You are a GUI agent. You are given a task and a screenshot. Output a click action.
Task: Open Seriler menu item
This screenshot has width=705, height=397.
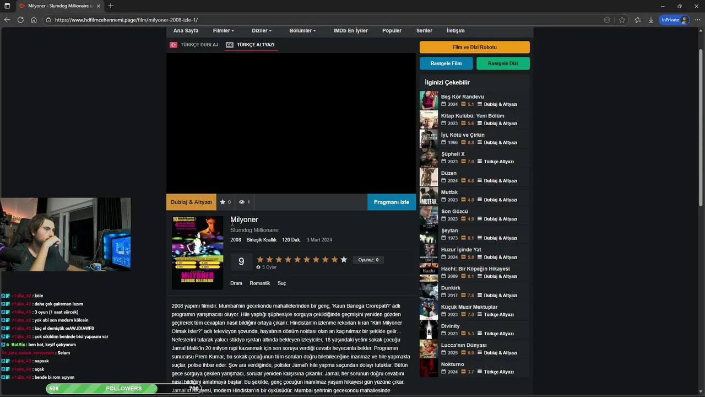pyautogui.click(x=424, y=31)
